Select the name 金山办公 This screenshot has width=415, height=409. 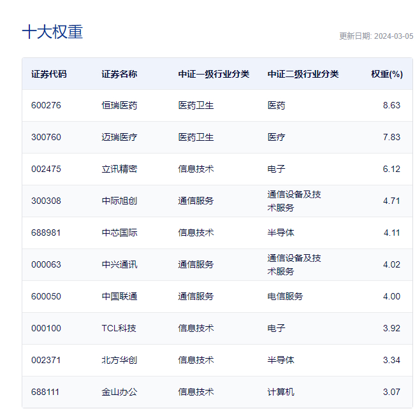(119, 392)
